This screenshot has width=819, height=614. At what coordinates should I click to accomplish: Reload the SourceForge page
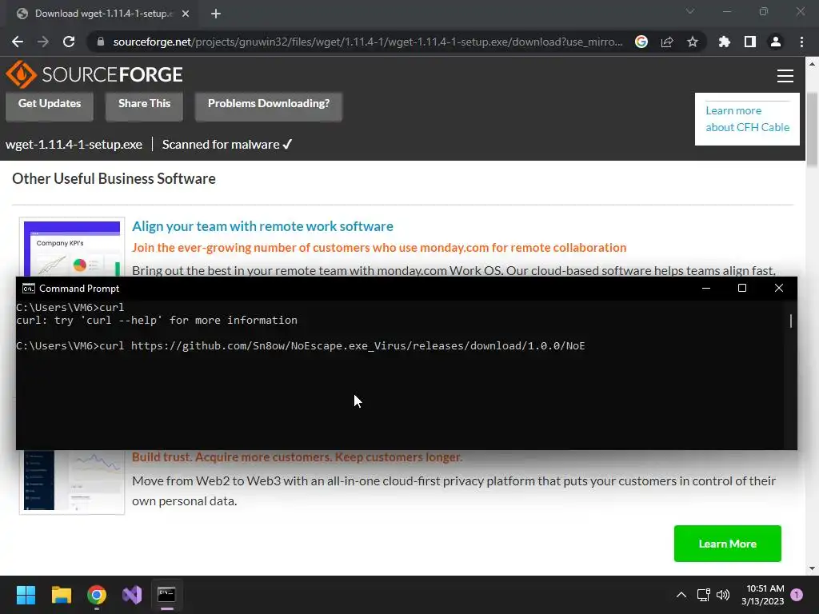[x=69, y=42]
